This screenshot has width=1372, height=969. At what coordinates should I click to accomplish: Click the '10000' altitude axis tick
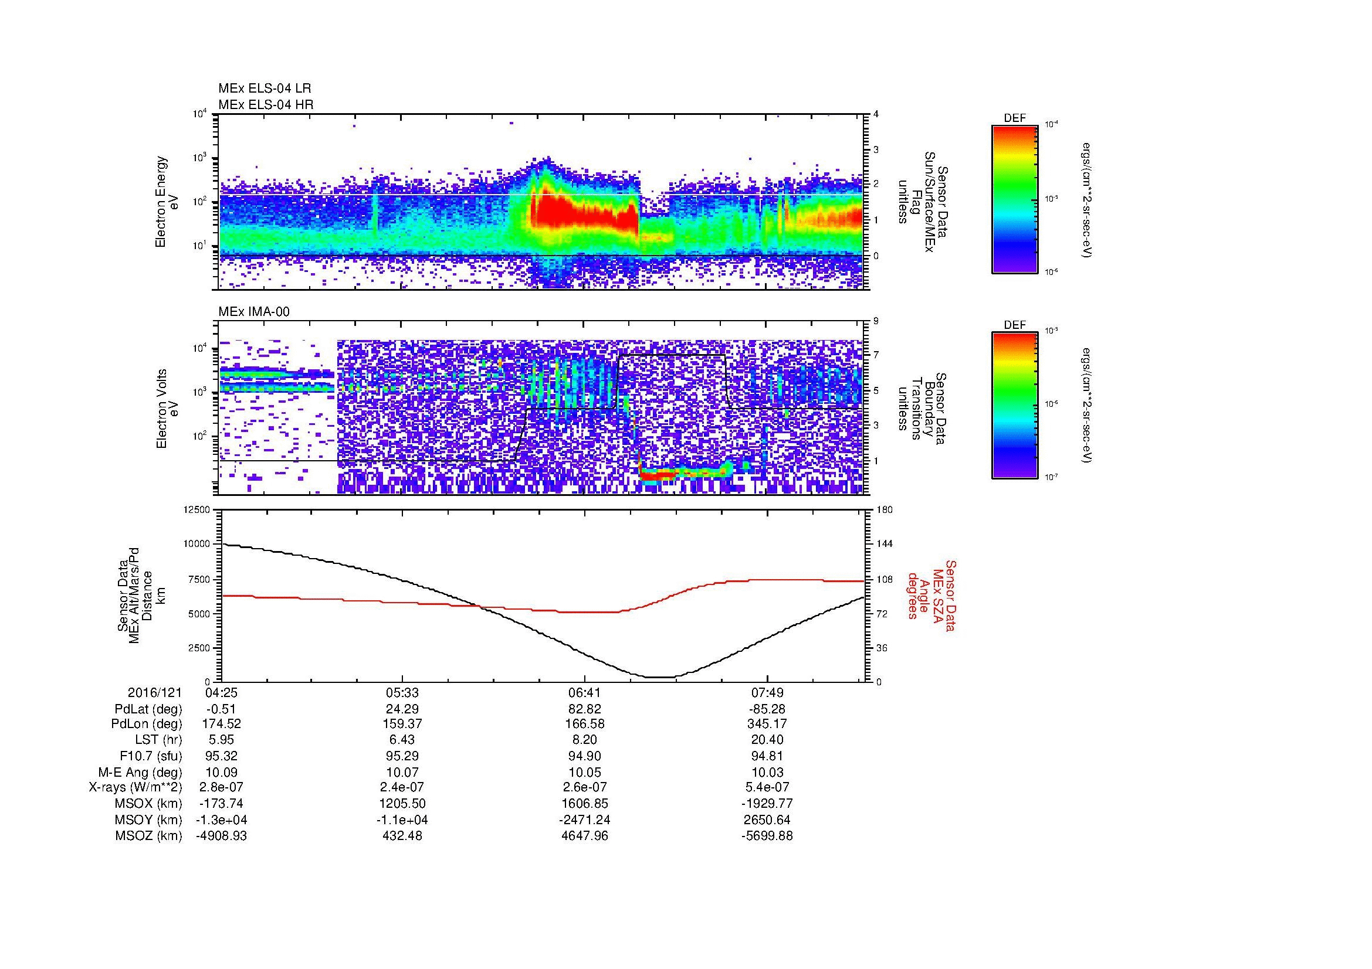point(197,544)
